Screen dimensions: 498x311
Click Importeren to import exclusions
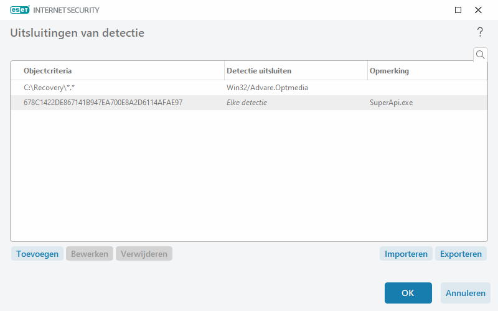pyautogui.click(x=406, y=254)
